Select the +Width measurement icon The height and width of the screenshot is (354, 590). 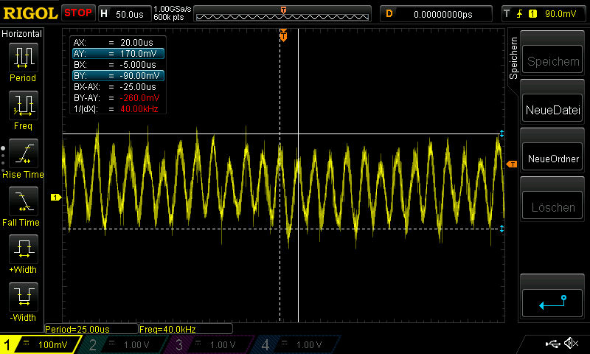pos(24,249)
